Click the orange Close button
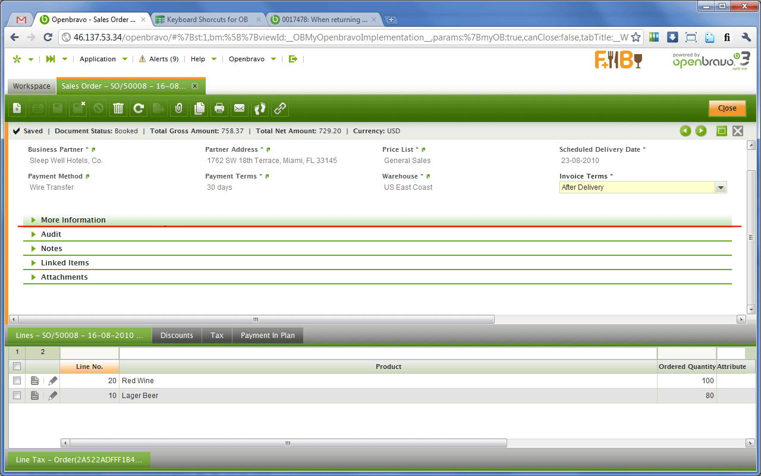Screen dimensions: 761x476 click(x=727, y=108)
